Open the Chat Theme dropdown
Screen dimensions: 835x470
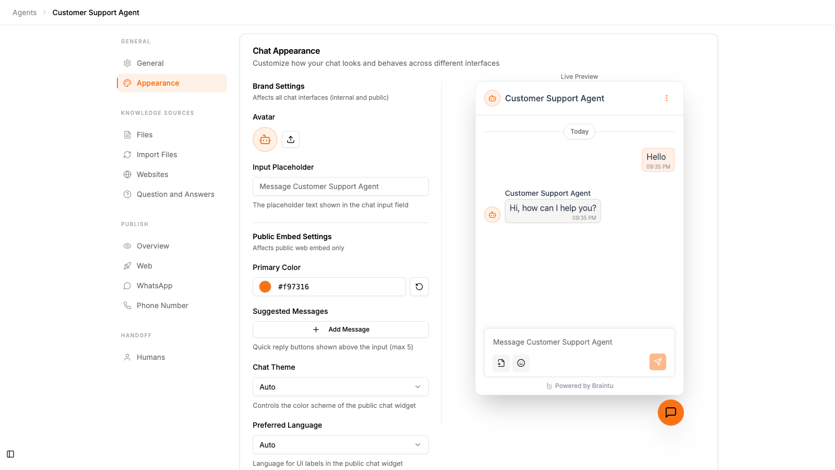[340, 386]
